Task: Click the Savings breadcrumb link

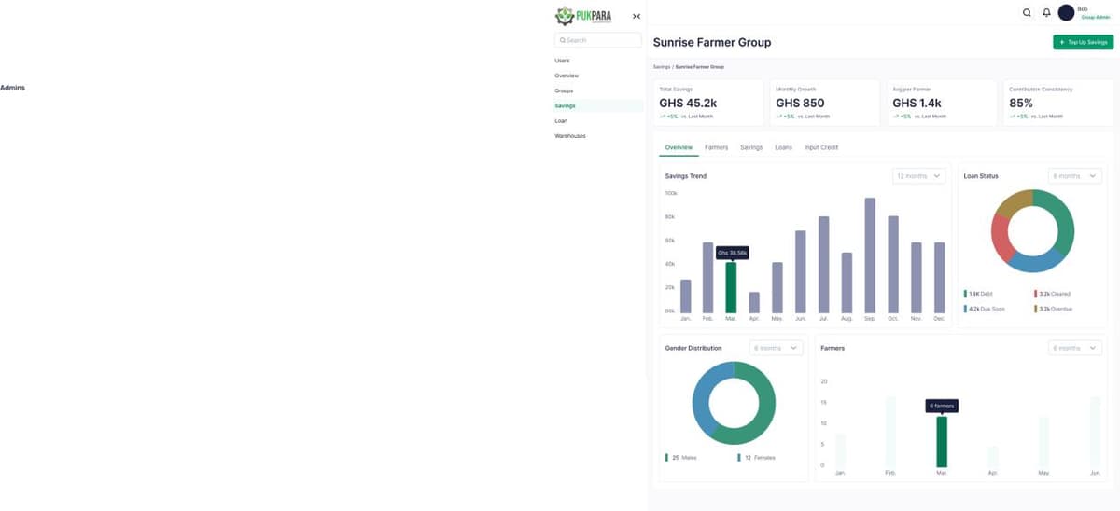Action: [x=661, y=67]
